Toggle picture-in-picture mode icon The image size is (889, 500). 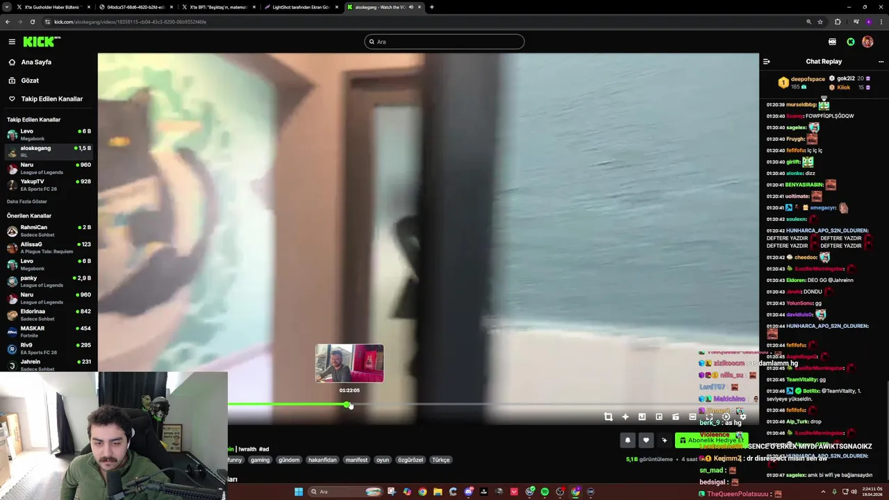click(x=659, y=417)
